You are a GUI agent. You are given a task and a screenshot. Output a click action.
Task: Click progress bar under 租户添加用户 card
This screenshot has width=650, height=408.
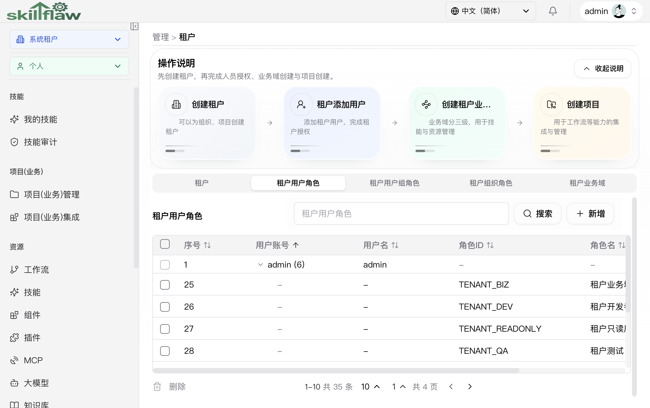pyautogui.click(x=300, y=151)
